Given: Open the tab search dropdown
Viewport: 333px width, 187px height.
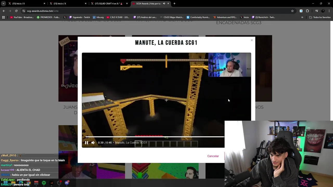Looking at the screenshot, I should click(3, 4).
